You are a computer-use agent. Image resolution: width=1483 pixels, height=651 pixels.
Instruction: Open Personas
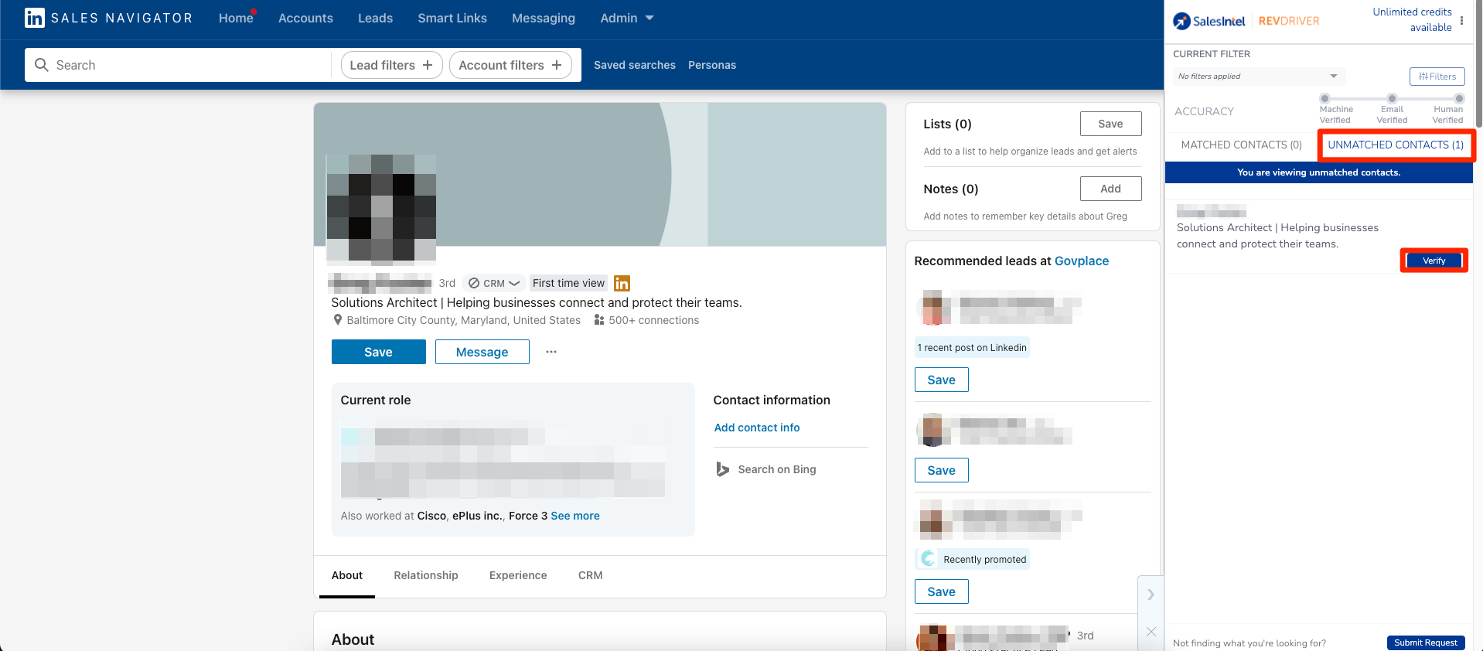(x=712, y=65)
